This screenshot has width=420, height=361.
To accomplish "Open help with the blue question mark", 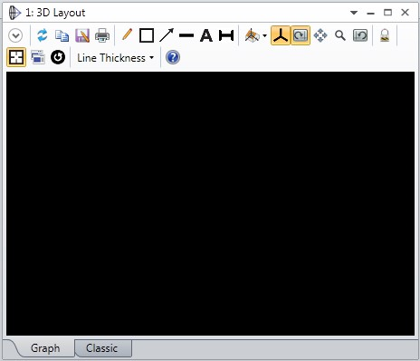I will coord(173,57).
